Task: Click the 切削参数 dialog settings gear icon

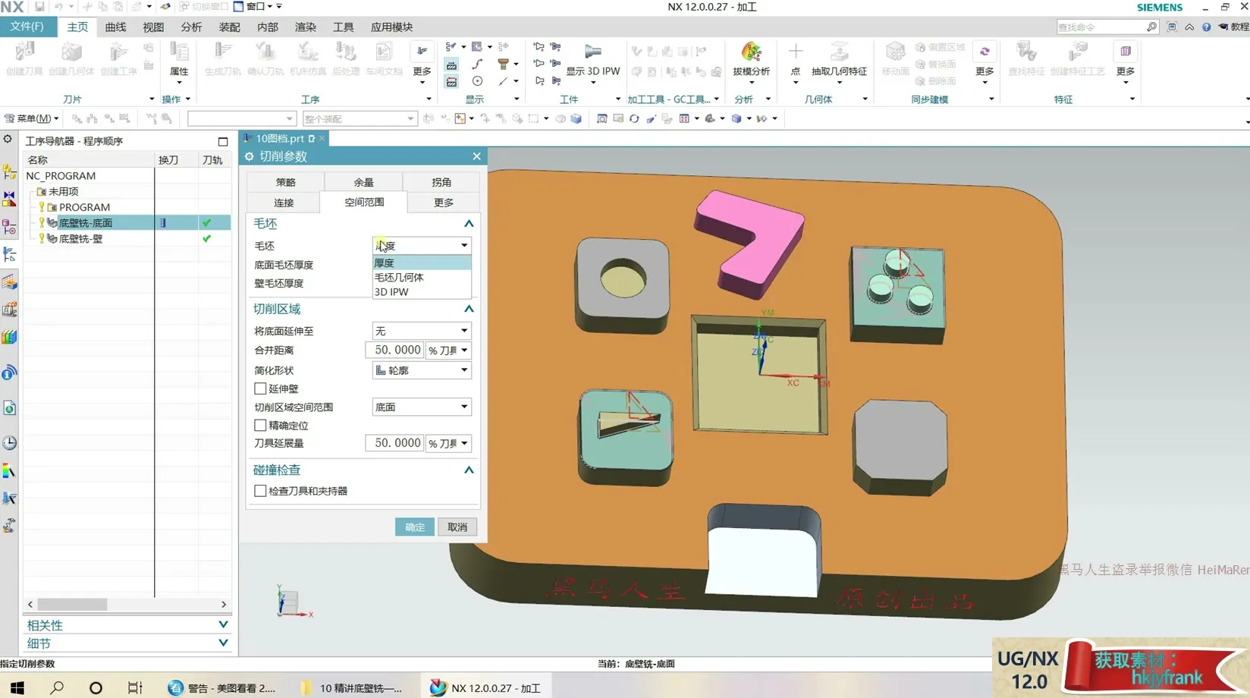Action: [x=249, y=156]
